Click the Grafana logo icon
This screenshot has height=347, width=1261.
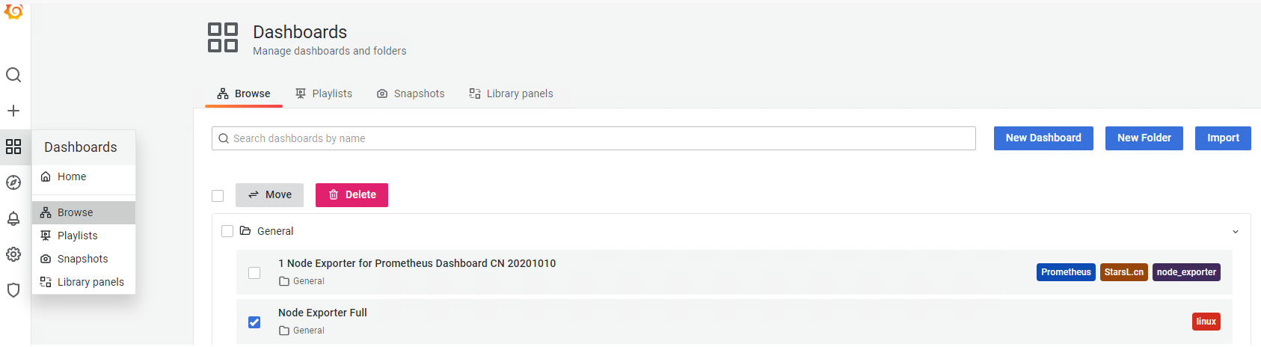click(x=13, y=12)
